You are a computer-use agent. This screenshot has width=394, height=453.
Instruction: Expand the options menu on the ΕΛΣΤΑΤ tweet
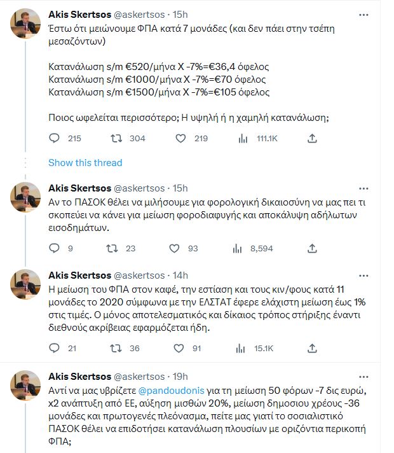363,275
